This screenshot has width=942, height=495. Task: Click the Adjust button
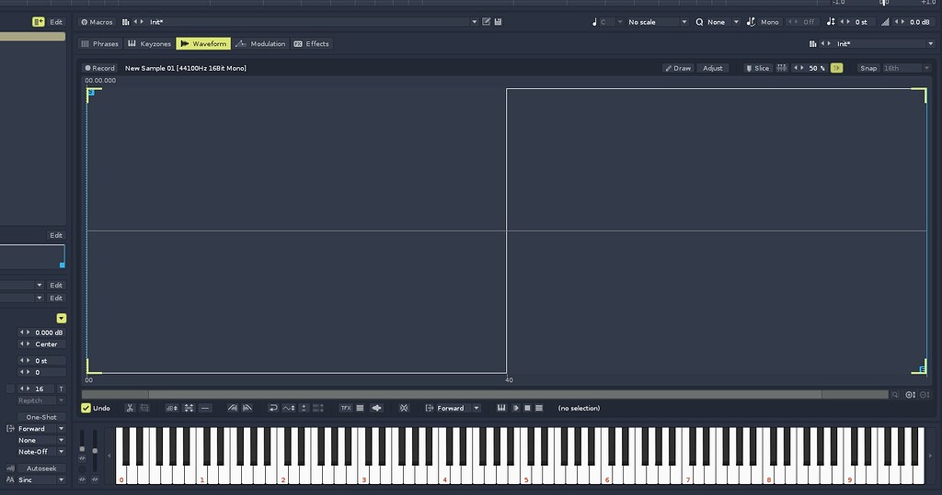tap(713, 68)
